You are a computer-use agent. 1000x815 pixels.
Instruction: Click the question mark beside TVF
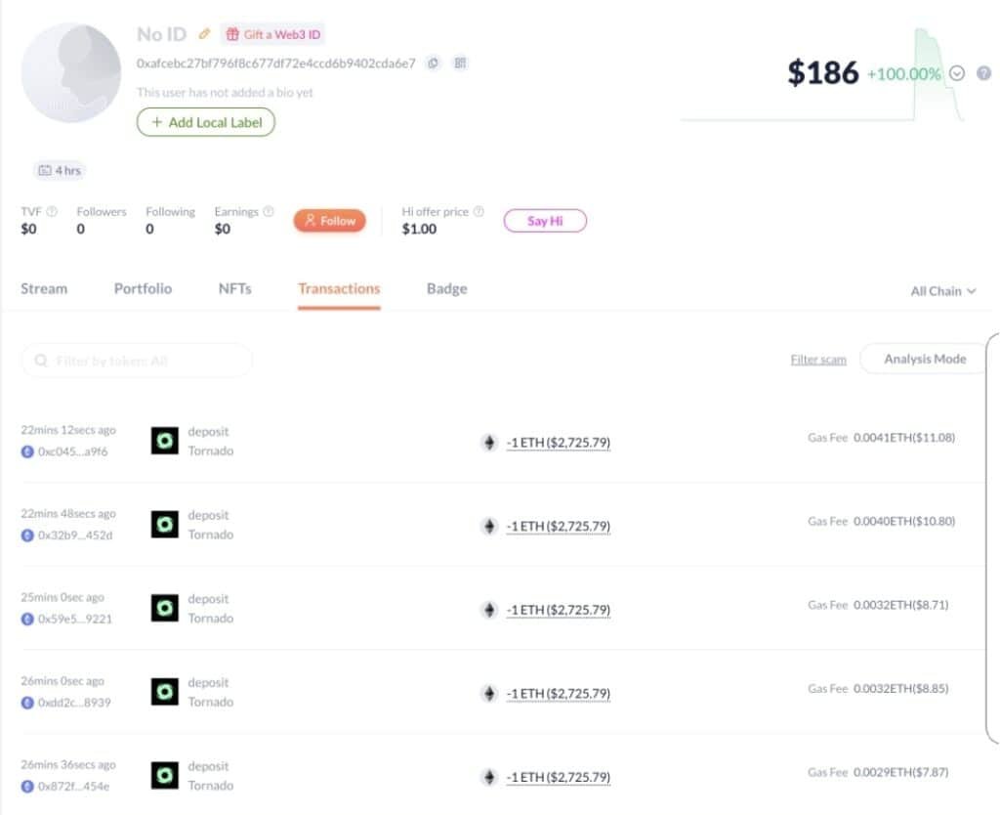click(x=54, y=210)
